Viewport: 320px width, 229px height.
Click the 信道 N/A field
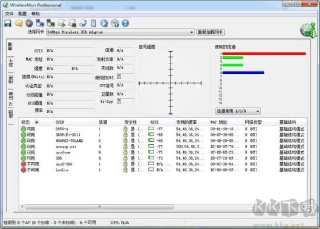pos(125,51)
